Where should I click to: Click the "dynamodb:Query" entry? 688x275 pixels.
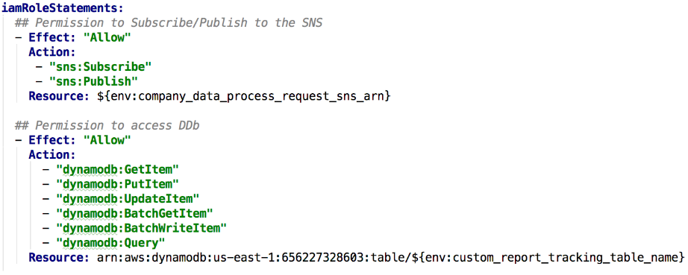pyautogui.click(x=111, y=243)
